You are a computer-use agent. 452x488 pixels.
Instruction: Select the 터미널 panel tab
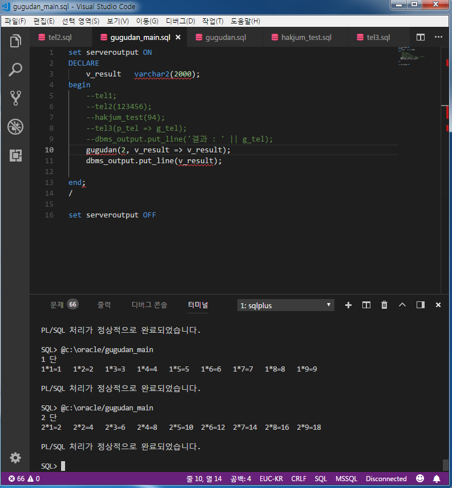click(x=198, y=305)
